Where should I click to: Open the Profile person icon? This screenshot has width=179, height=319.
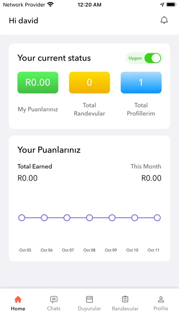pos(161,299)
